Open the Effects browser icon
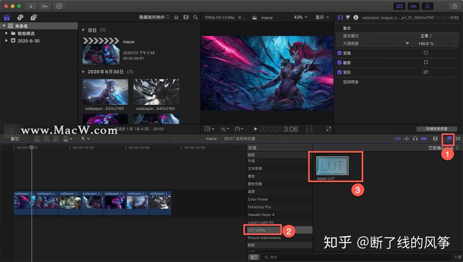The height and width of the screenshot is (262, 463). [x=449, y=139]
